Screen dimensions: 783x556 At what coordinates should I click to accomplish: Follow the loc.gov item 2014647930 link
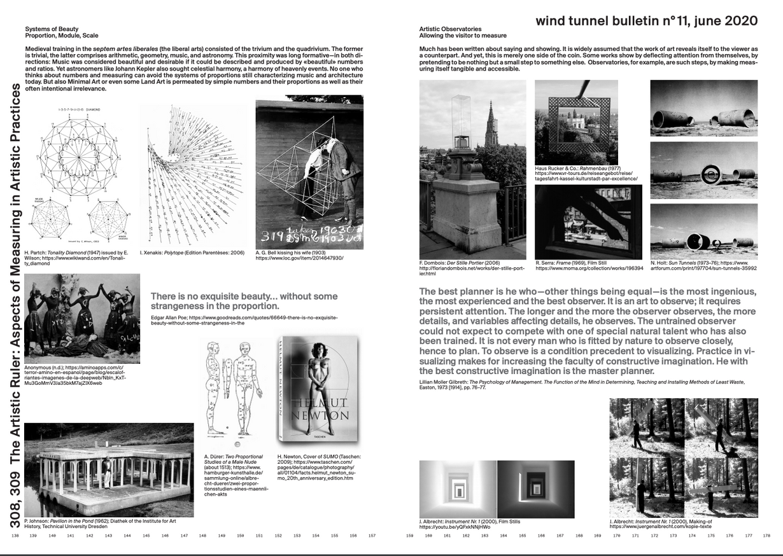[299, 258]
